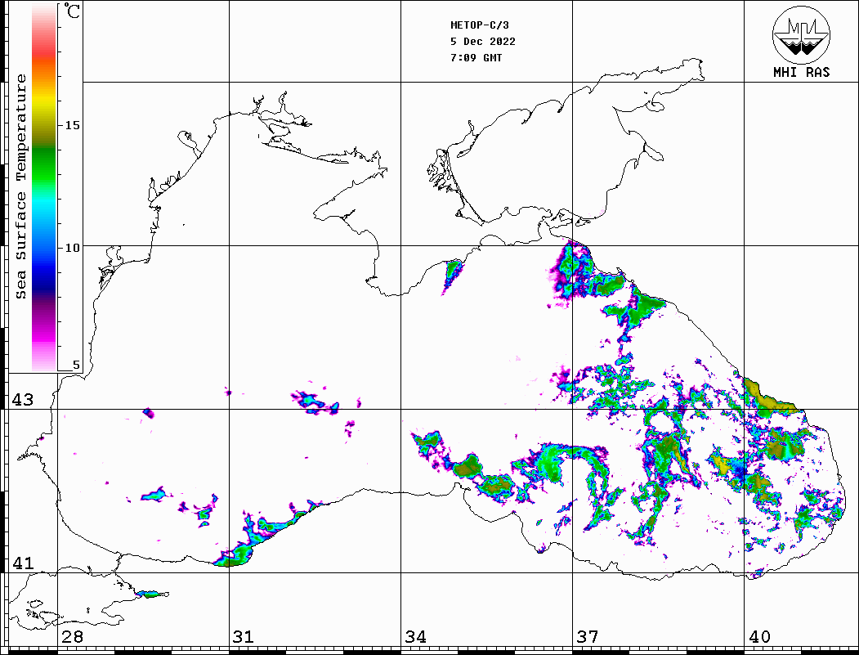Select the 'MHI RAS' label text
Screen dimensions: 859x655
pos(801,72)
